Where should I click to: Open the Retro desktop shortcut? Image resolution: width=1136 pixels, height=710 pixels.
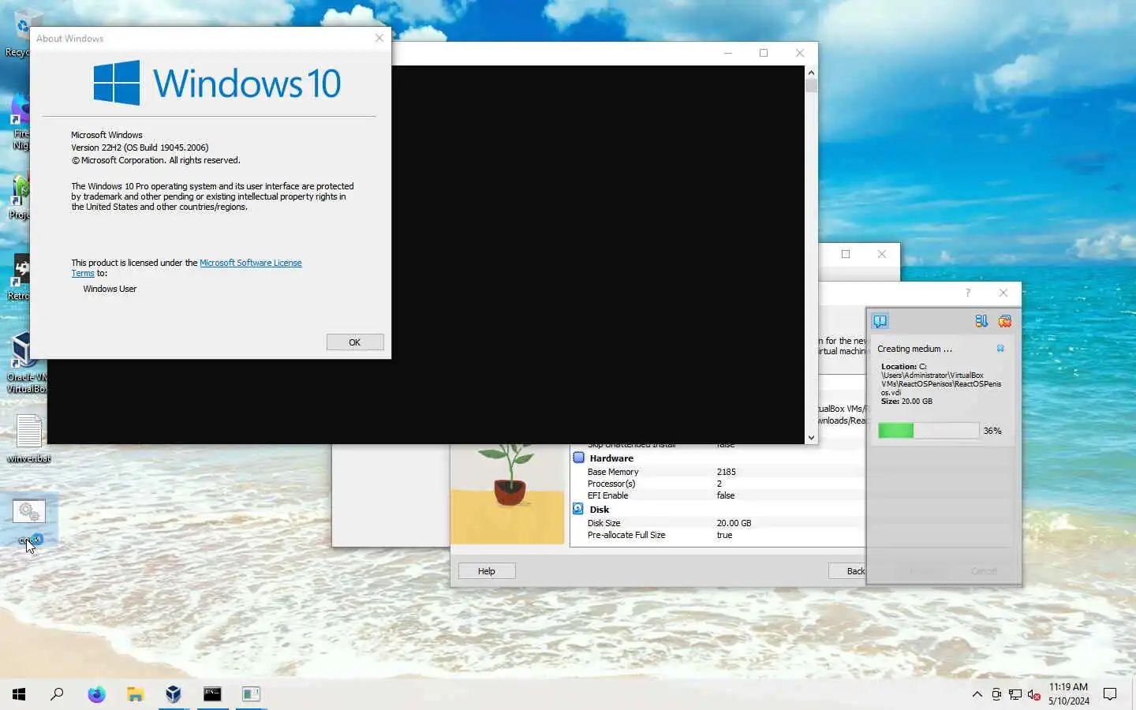pyautogui.click(x=17, y=278)
